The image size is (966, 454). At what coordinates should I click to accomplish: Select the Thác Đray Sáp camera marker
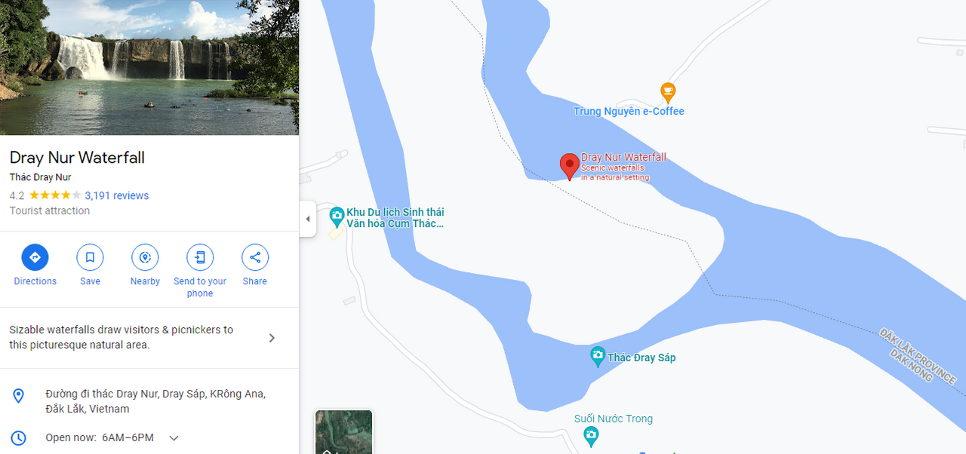[598, 356]
